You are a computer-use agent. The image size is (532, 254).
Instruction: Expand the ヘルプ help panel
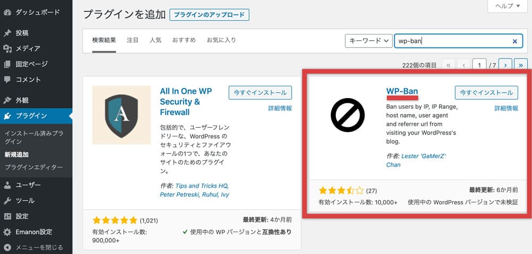508,6
